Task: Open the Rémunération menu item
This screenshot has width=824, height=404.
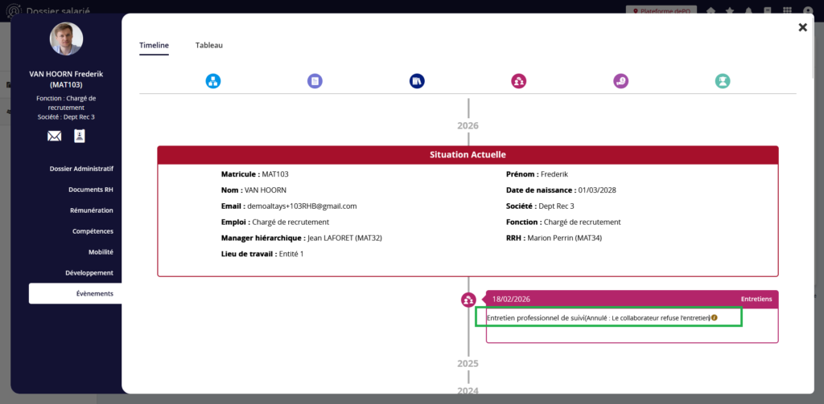Action: pyautogui.click(x=92, y=210)
